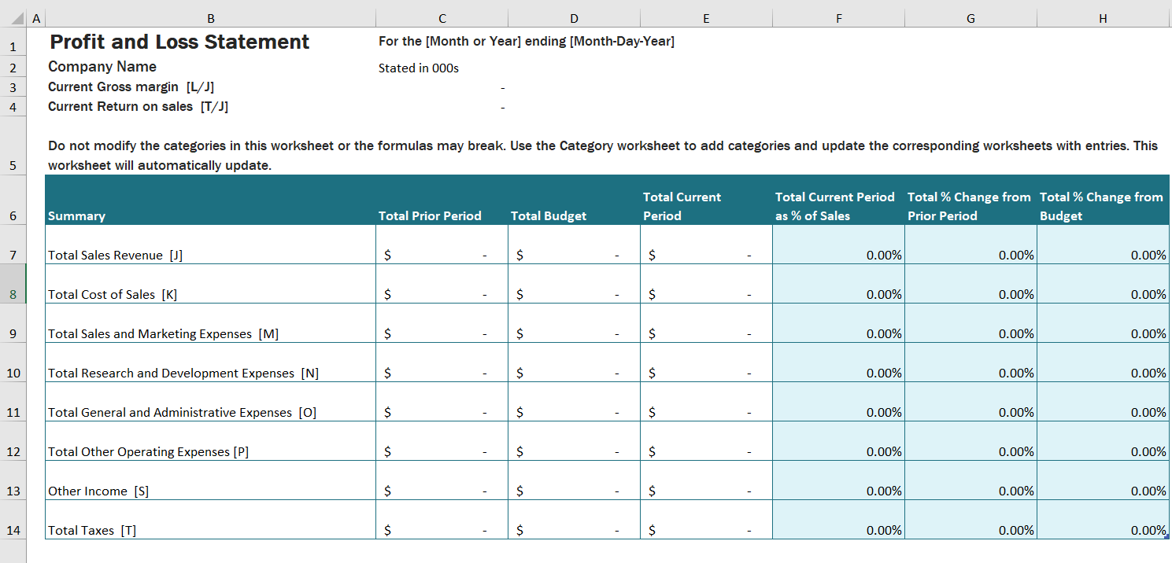Click Total Research and Development Expenses [N] label
Image resolution: width=1172 pixels, height=563 pixels.
tap(183, 373)
